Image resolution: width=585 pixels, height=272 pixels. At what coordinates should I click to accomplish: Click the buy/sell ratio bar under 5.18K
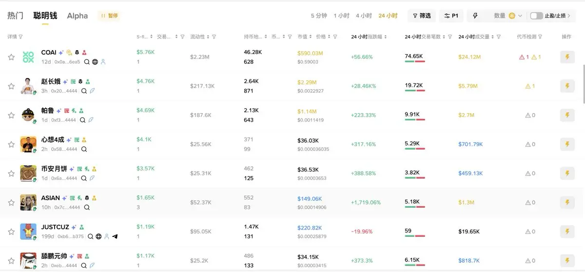[x=415, y=207]
